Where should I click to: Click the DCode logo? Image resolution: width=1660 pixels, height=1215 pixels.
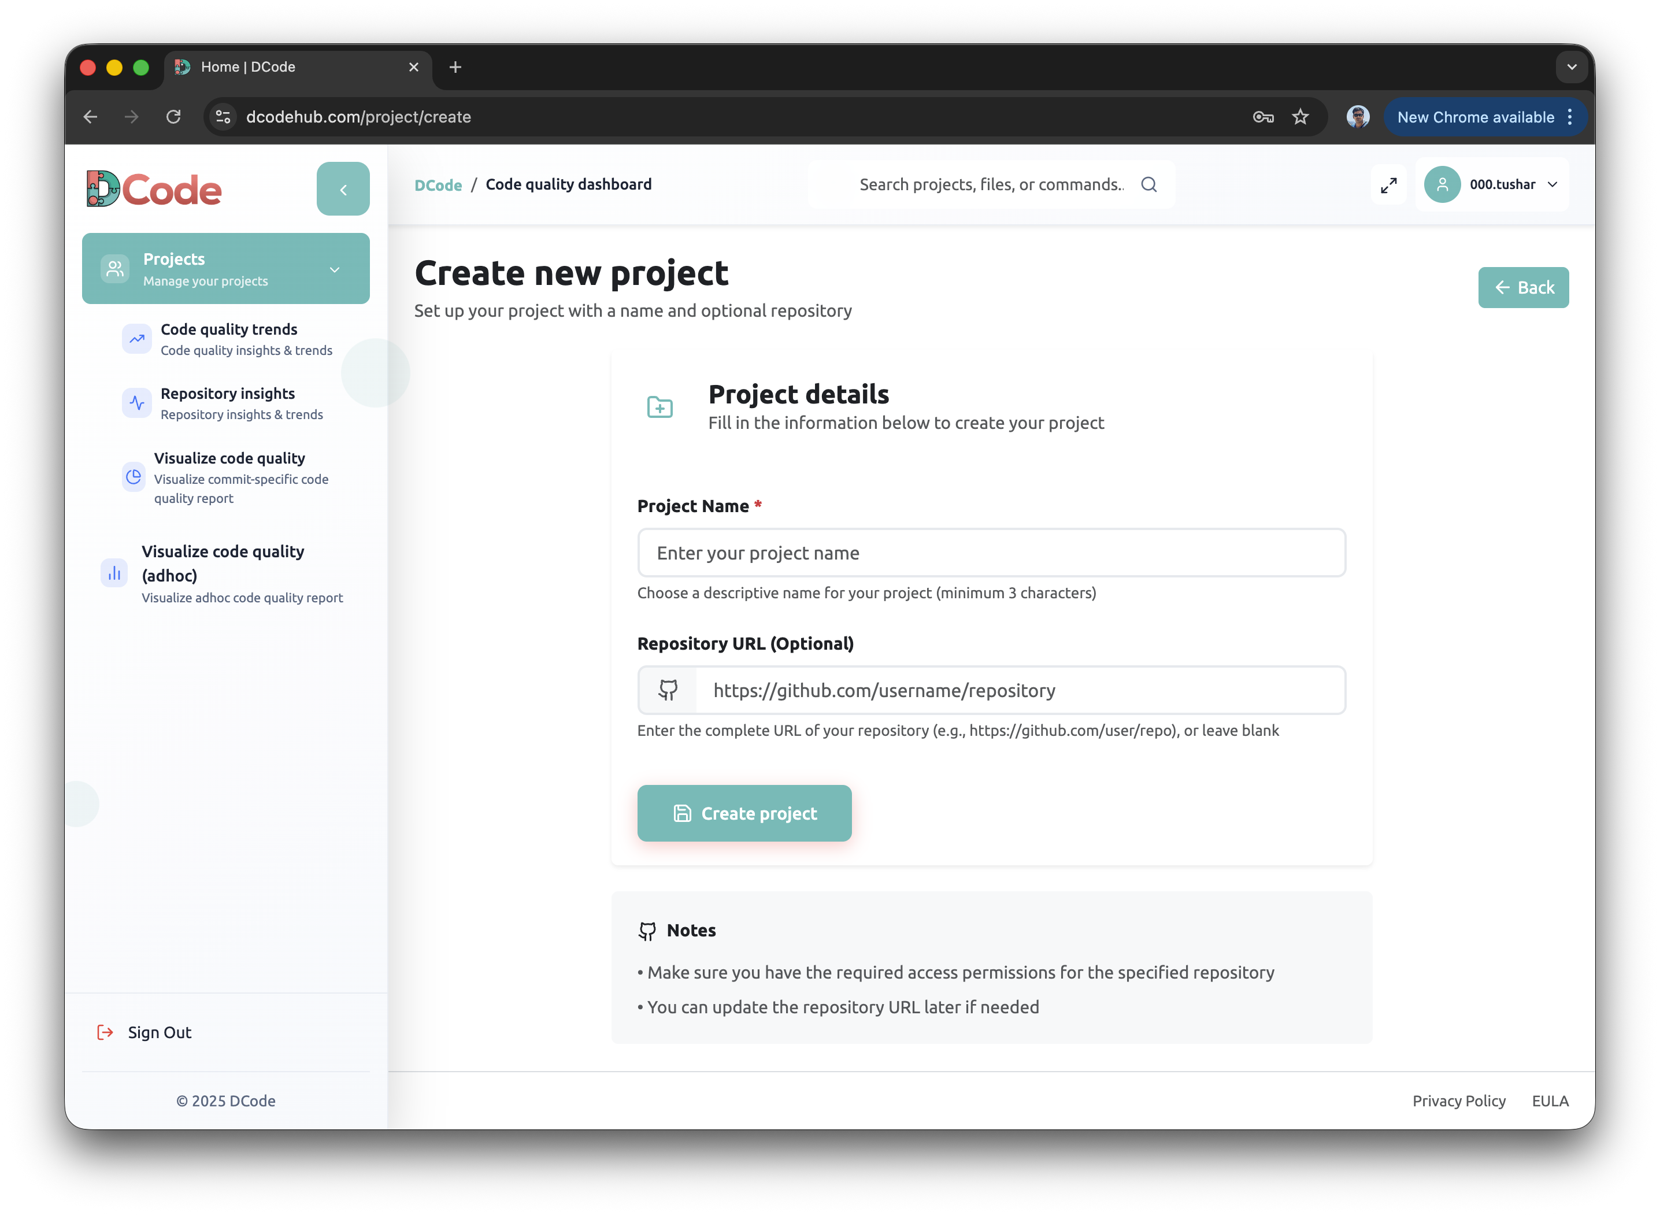point(153,188)
